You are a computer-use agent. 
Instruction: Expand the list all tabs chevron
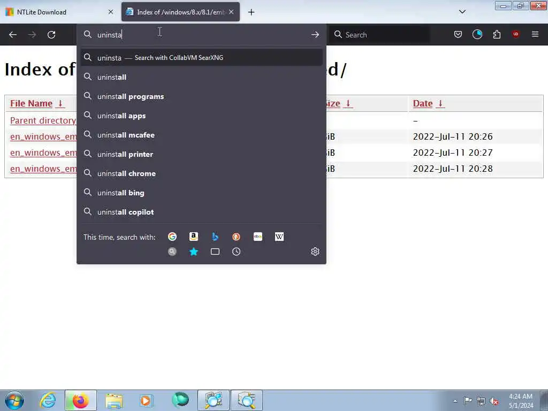(x=462, y=12)
